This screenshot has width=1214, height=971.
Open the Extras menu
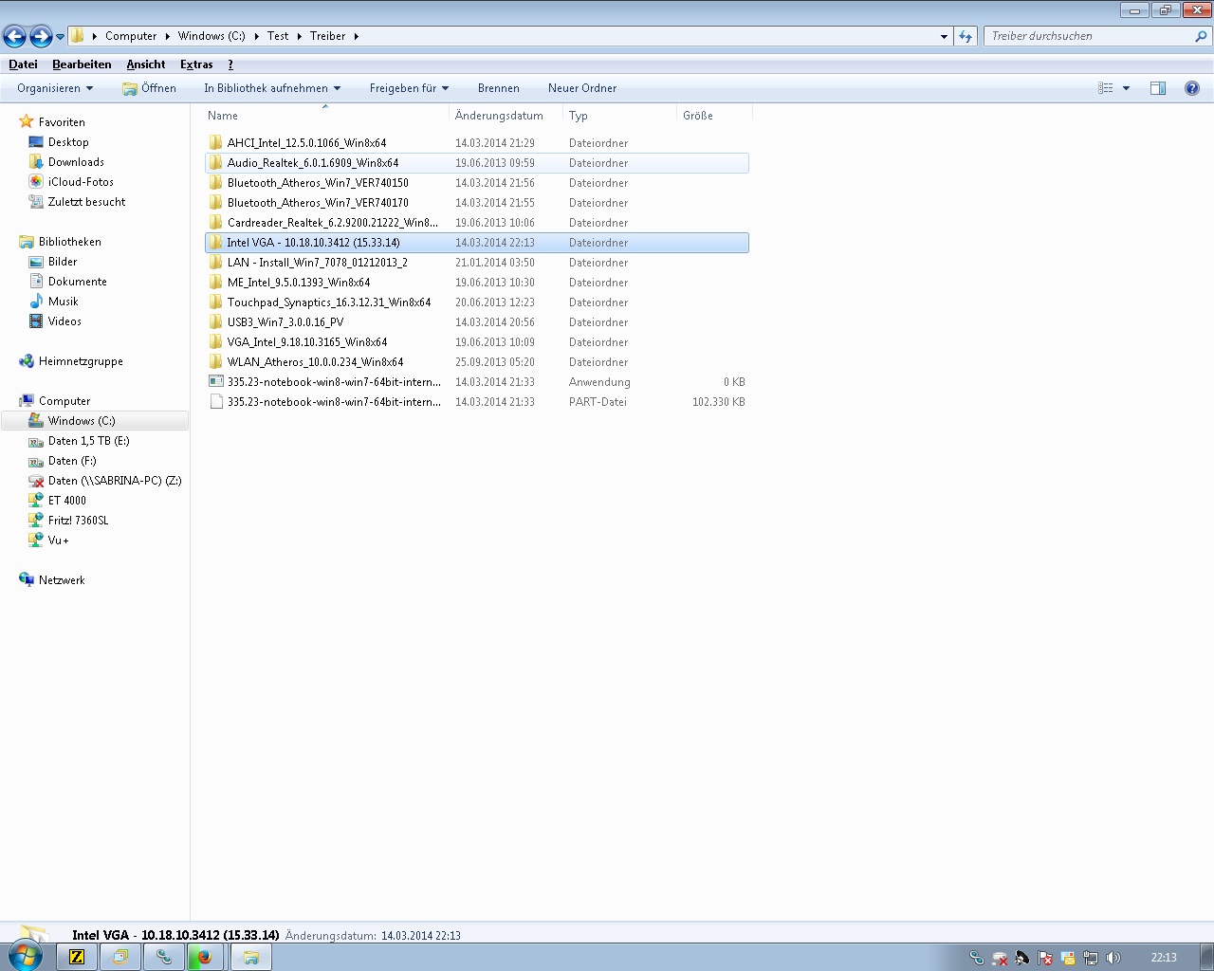pos(196,64)
